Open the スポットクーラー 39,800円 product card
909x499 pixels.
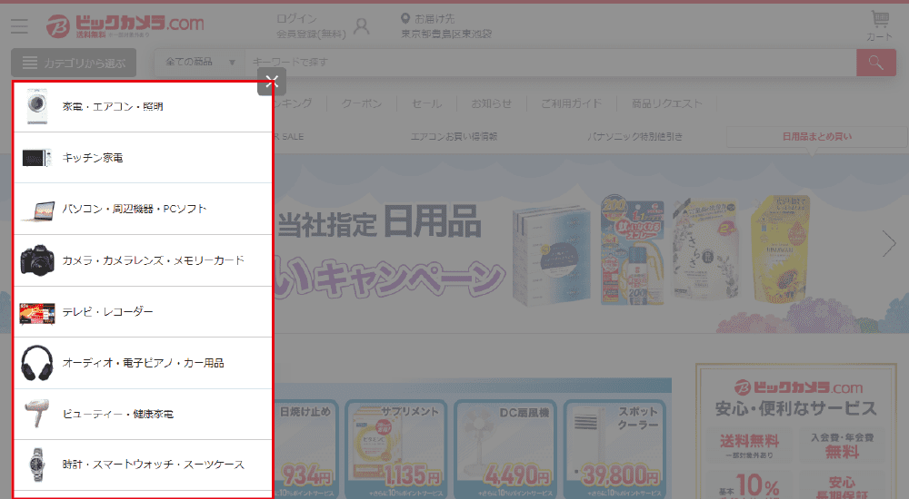614,448
